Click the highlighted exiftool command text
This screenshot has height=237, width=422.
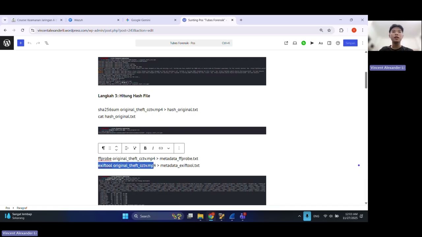[x=127, y=166]
